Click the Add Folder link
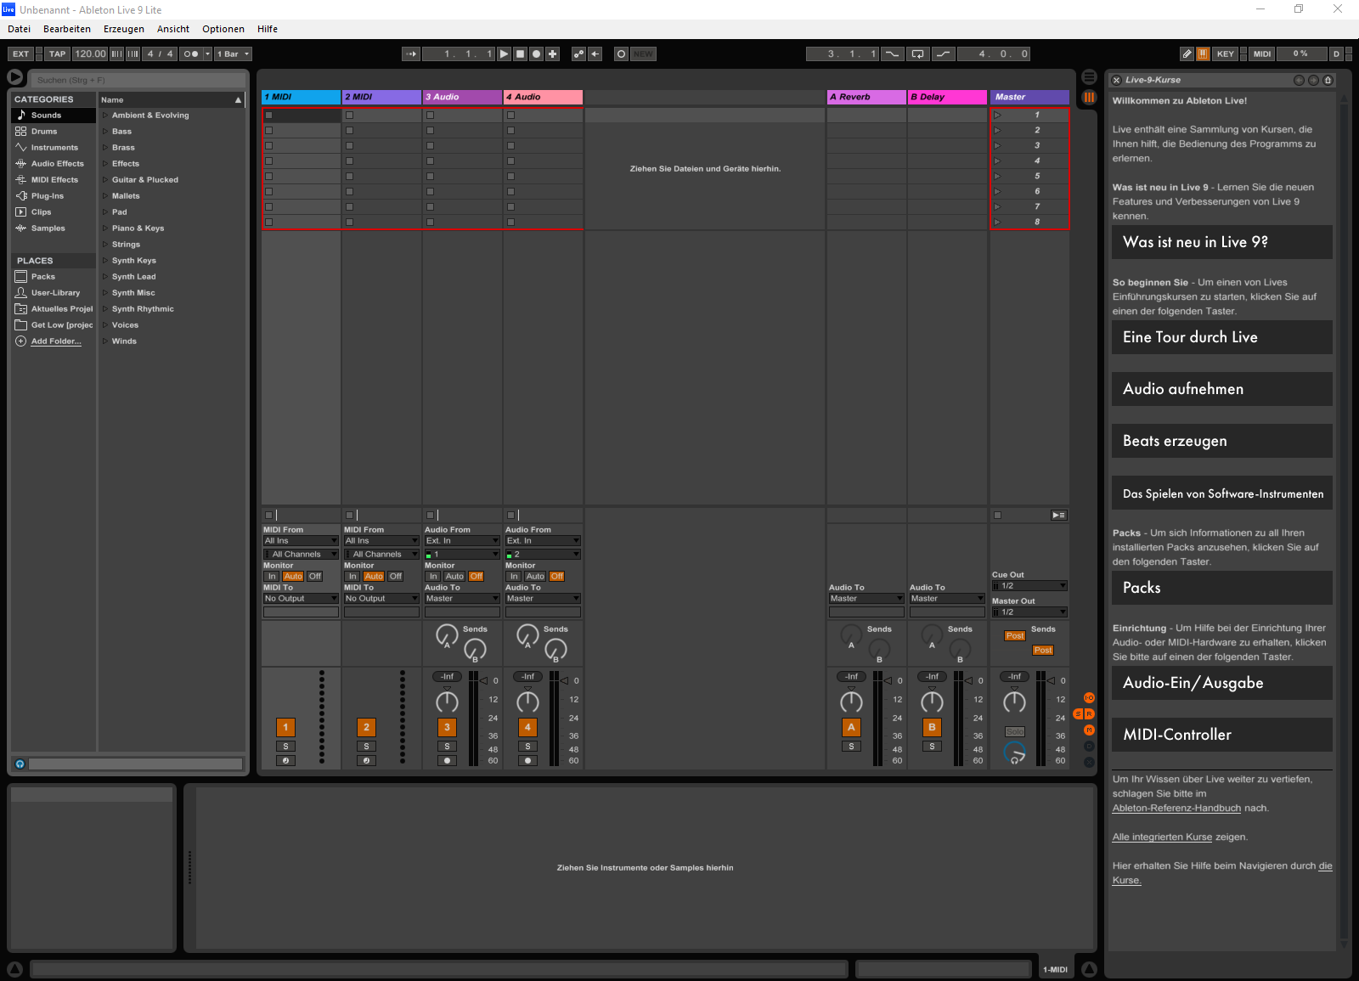This screenshot has width=1359, height=981. (x=56, y=341)
